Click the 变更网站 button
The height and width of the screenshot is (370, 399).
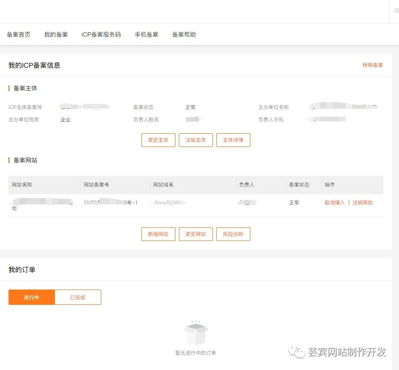coord(195,234)
